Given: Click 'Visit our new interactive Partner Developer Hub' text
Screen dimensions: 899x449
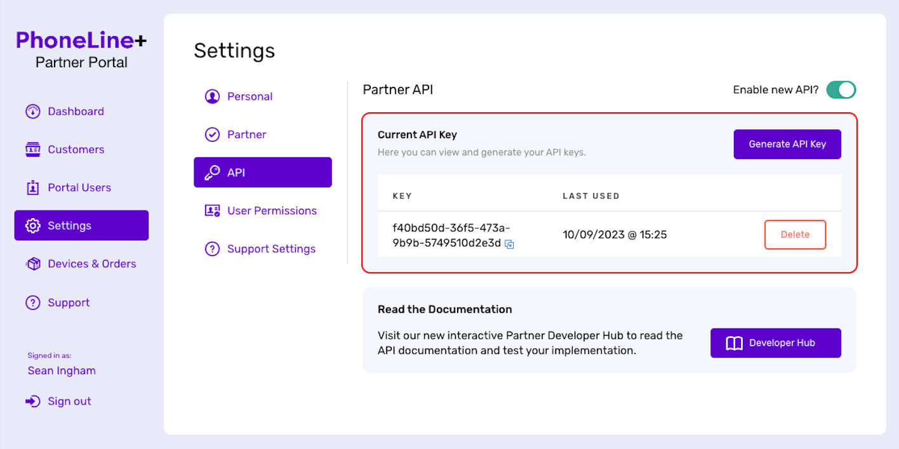Looking at the screenshot, I should coord(530,343).
